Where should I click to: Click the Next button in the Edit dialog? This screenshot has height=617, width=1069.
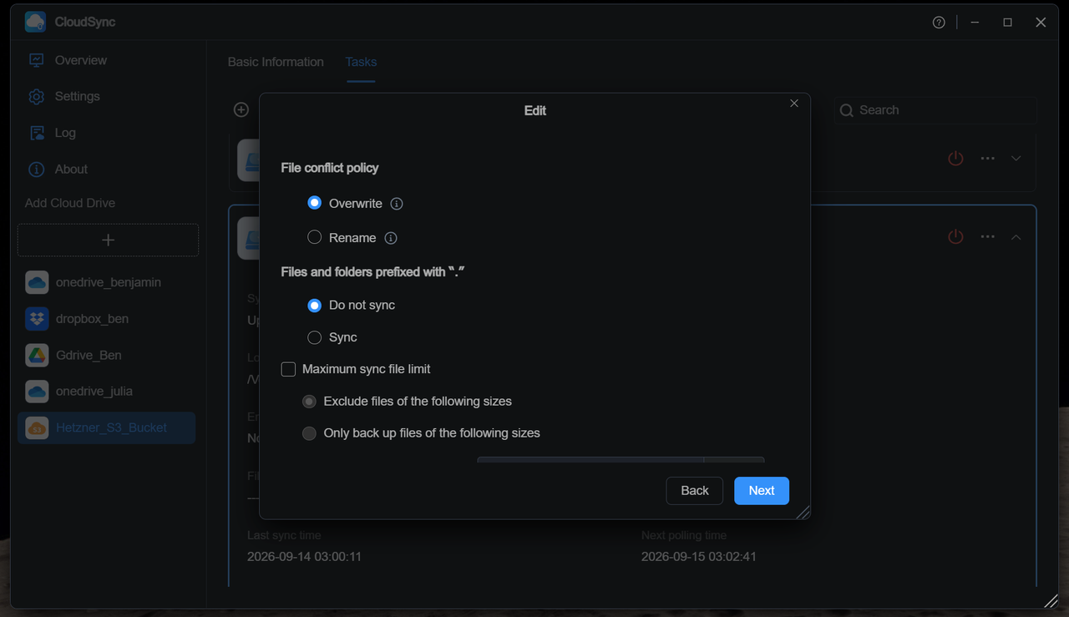[x=762, y=491]
